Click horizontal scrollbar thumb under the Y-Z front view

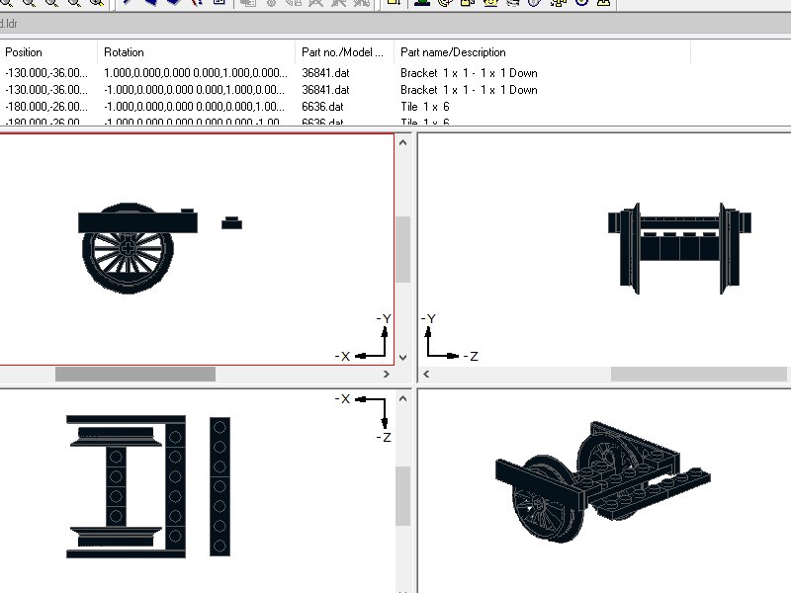(x=699, y=375)
